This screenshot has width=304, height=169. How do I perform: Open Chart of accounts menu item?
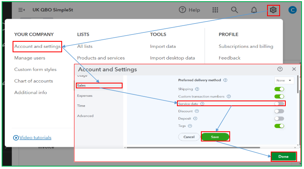(34, 81)
